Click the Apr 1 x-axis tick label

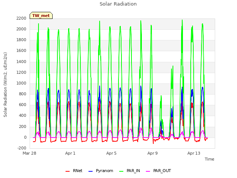click(x=70, y=153)
